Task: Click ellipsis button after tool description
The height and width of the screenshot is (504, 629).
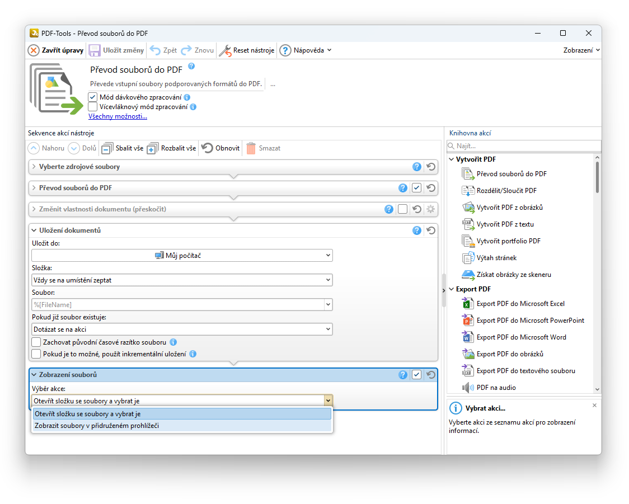Action: [273, 84]
